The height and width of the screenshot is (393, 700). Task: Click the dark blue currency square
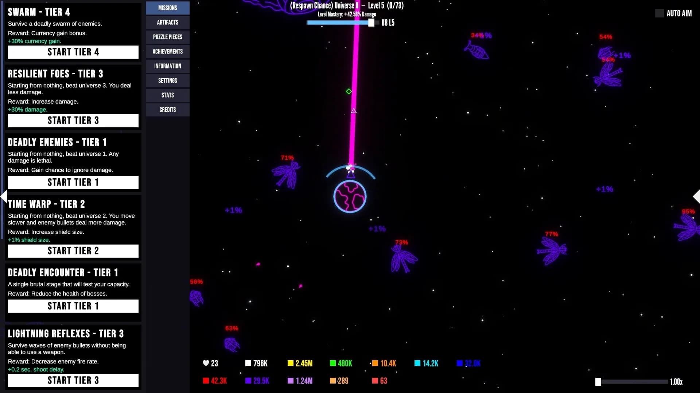click(x=460, y=363)
